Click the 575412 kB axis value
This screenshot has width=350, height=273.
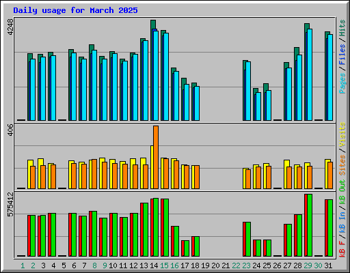click(x=10, y=204)
